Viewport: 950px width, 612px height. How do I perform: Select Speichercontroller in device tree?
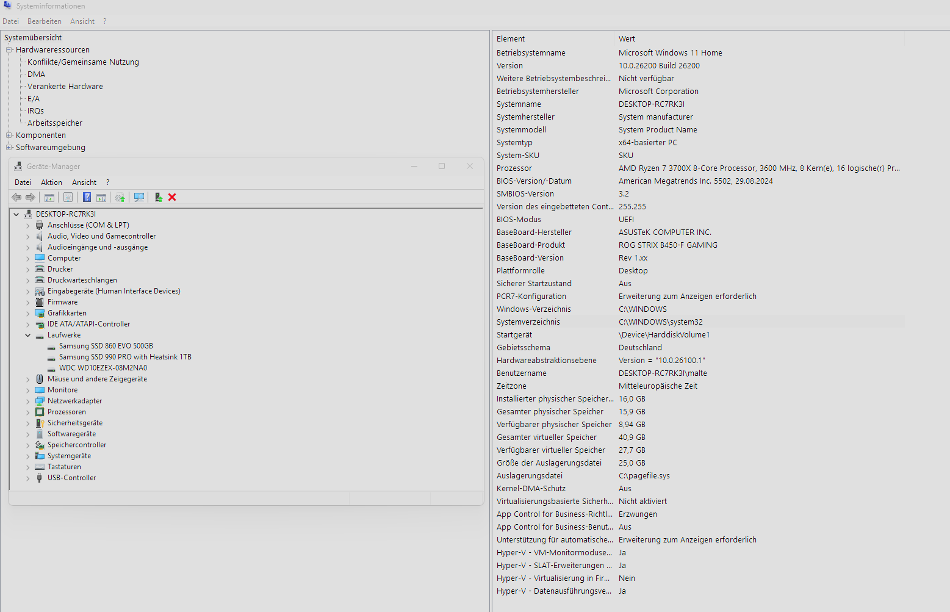click(x=77, y=445)
